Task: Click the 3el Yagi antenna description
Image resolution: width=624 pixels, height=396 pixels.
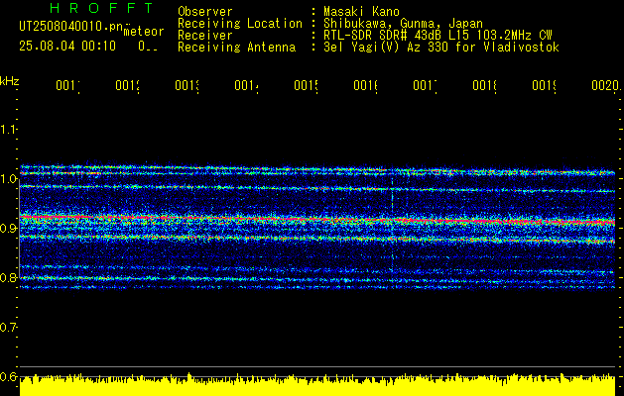Action: pos(441,48)
